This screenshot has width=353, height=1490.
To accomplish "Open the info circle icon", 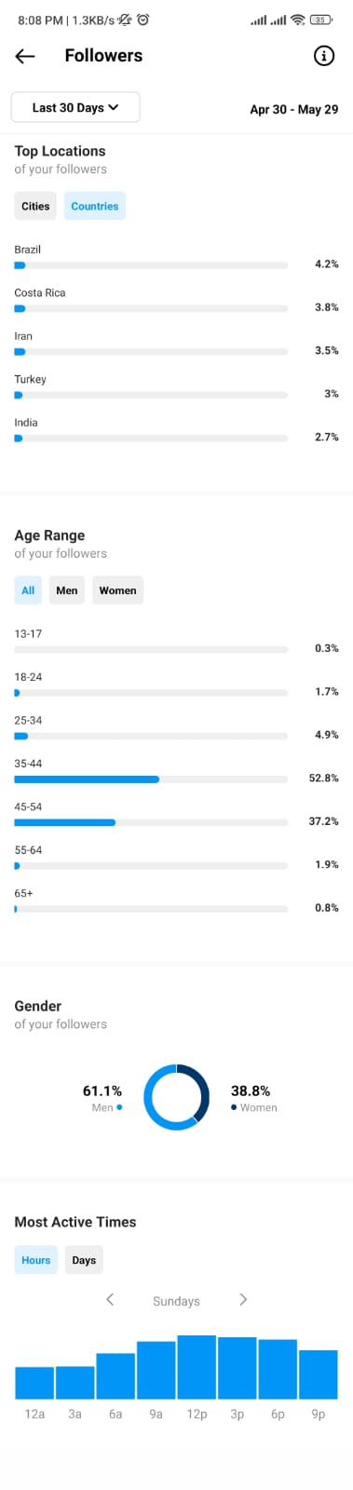I will click(323, 56).
